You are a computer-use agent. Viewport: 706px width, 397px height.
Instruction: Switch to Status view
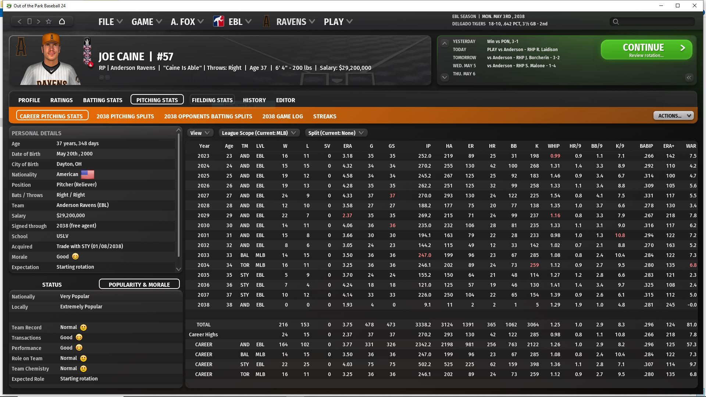click(x=52, y=285)
